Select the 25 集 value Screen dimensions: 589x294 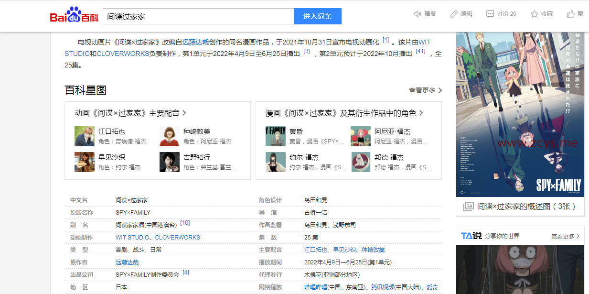[311, 238]
